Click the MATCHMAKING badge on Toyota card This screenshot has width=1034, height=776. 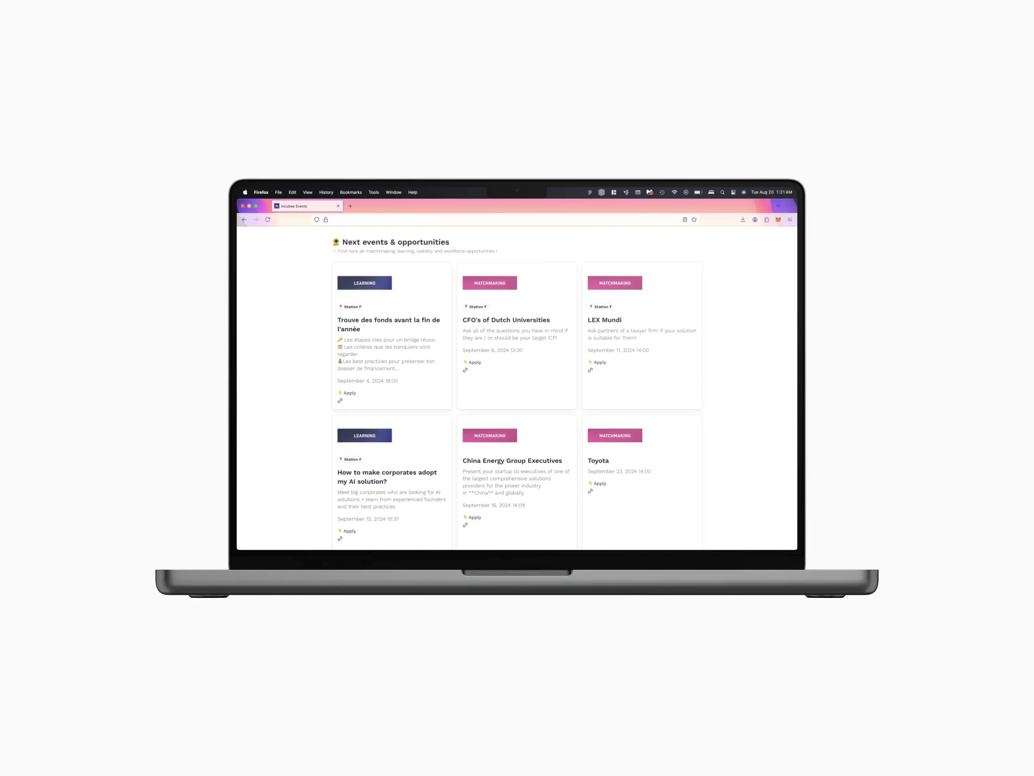615,435
